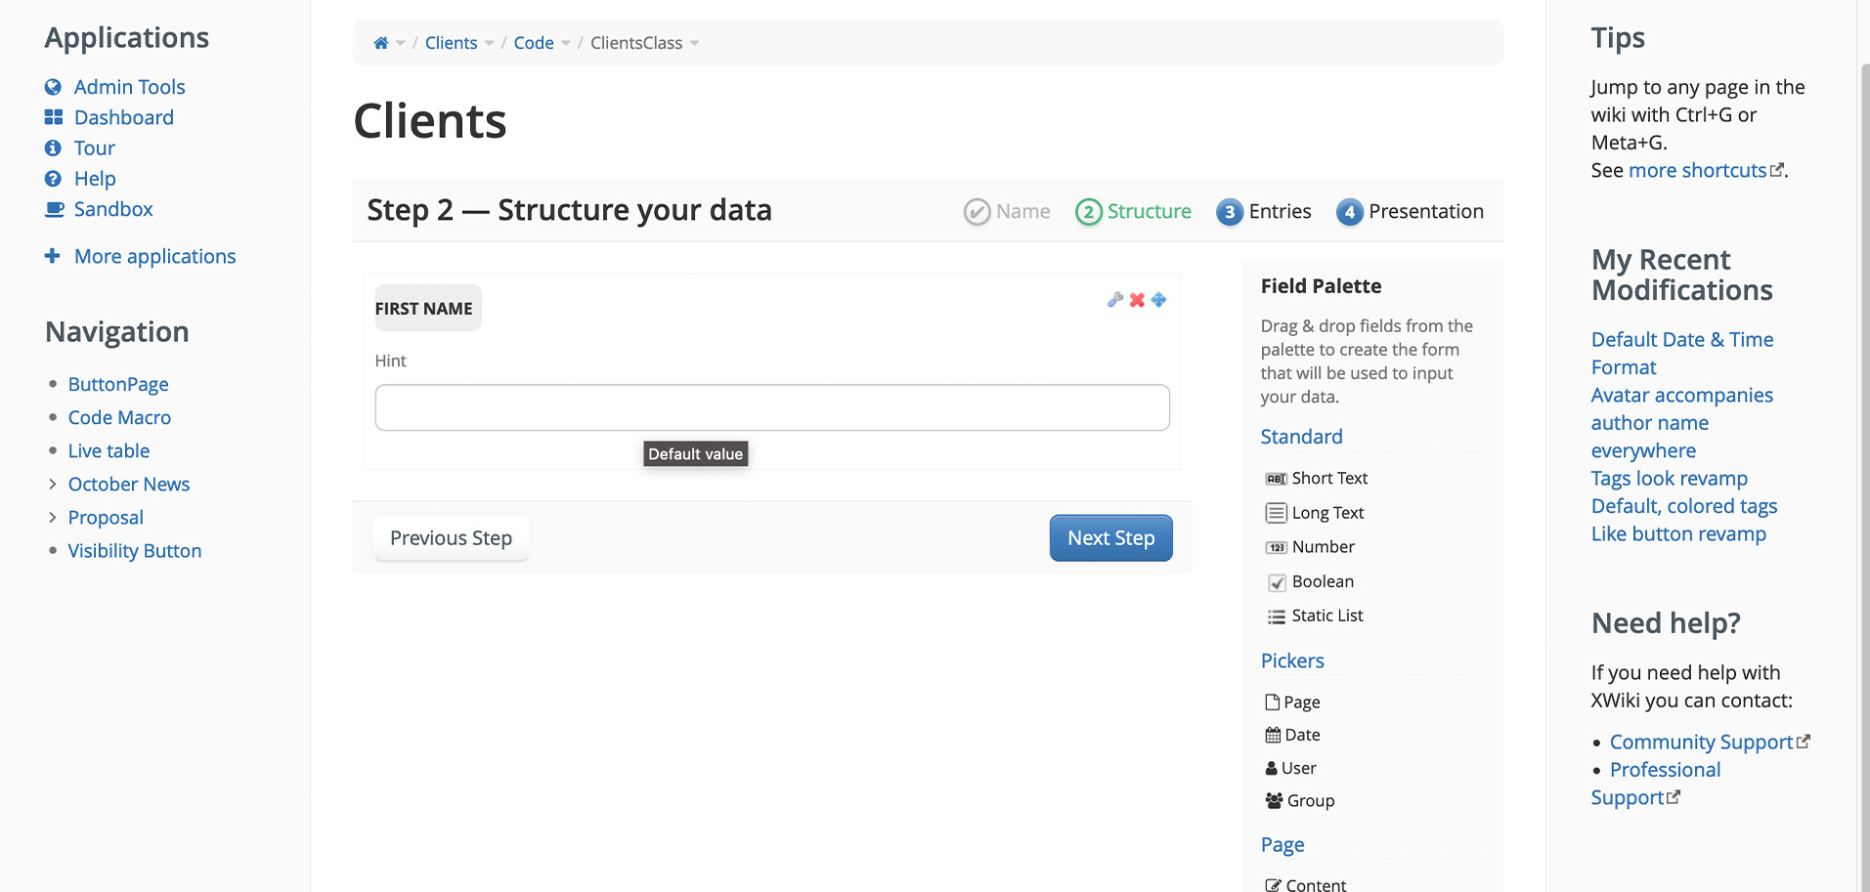The height and width of the screenshot is (892, 1870).
Task: Click the Previous Step button
Action: [451, 538]
